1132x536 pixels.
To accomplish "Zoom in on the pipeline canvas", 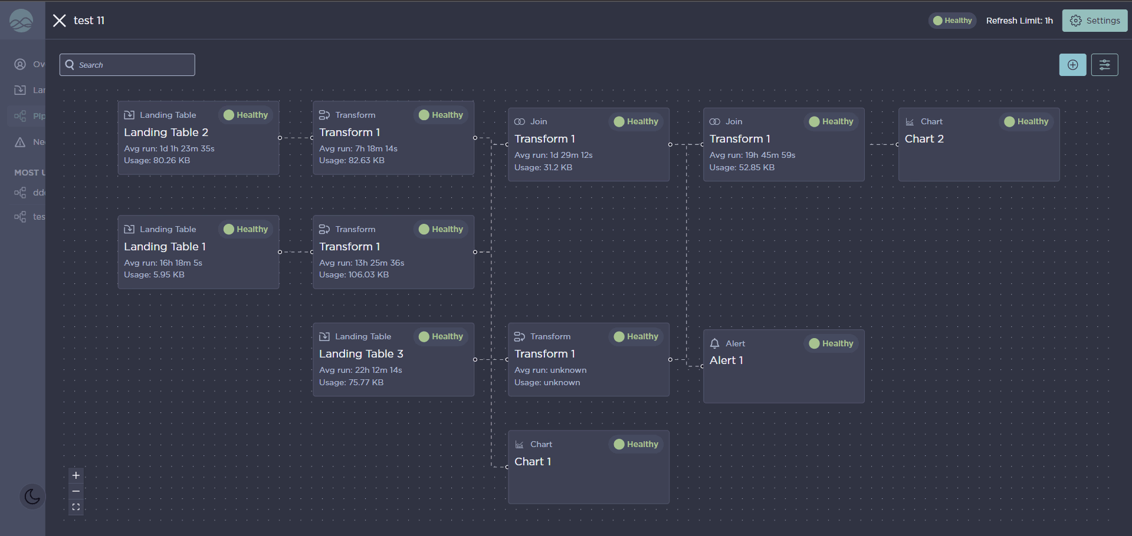I will (x=76, y=475).
